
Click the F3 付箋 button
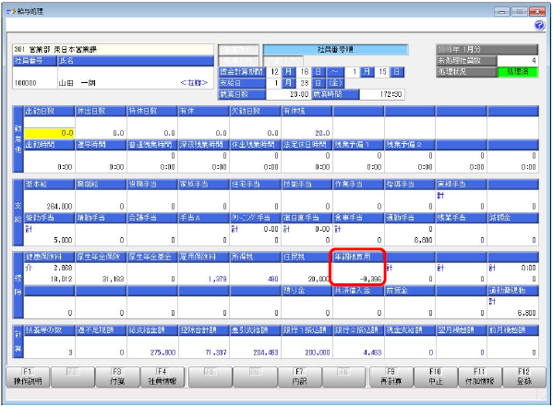point(117,377)
